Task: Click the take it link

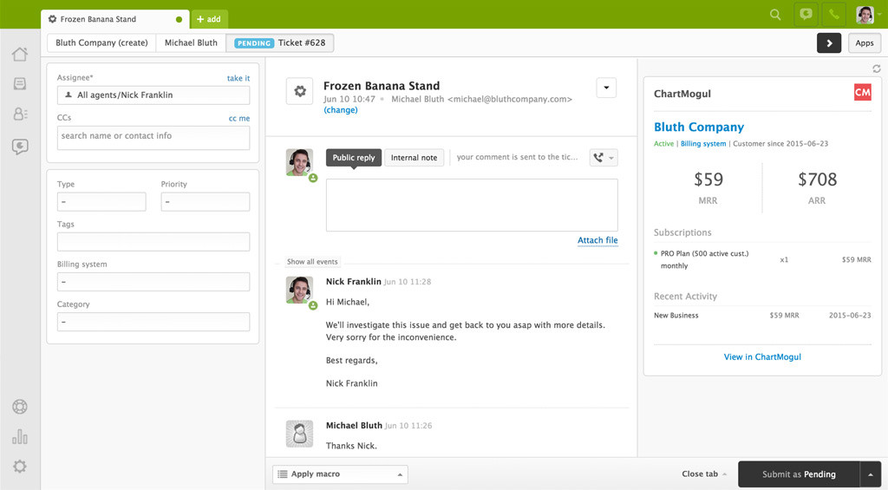Action: click(238, 78)
